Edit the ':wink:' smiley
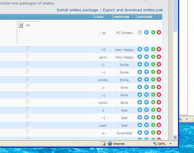The height and width of the screenshot is (153, 194). [153, 102]
